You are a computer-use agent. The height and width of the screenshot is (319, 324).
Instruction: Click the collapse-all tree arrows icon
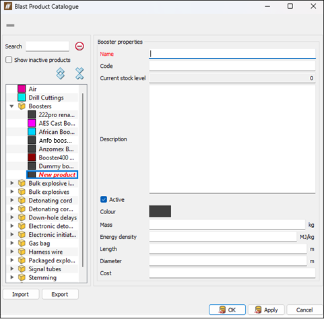pos(79,73)
